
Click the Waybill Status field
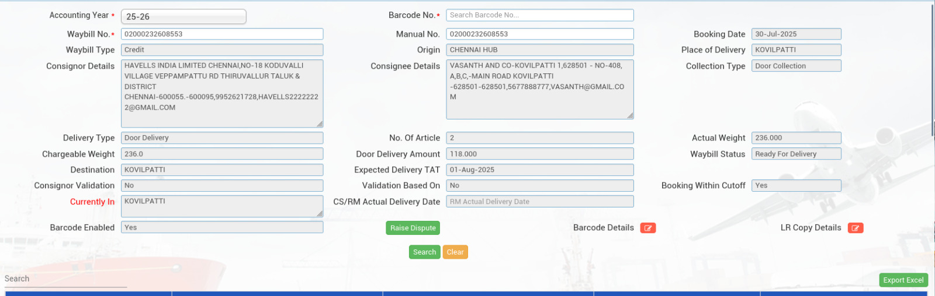coord(796,154)
